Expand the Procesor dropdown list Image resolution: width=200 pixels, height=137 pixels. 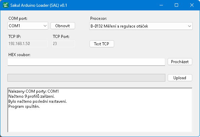tap(141, 26)
